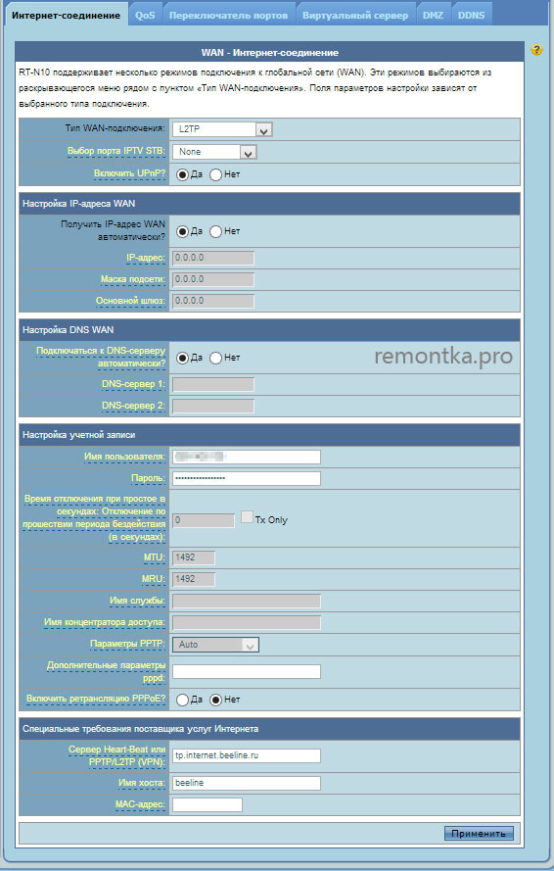
Task: Select Нет for automatic WAN IP address
Action: click(215, 231)
